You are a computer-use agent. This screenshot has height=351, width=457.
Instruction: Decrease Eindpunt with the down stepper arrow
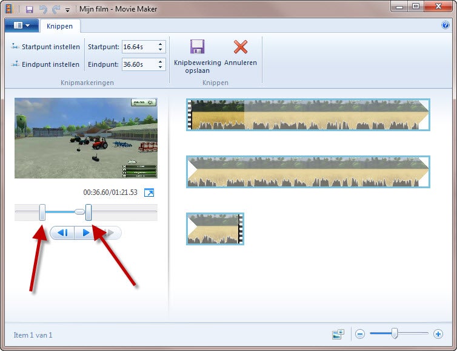click(x=160, y=67)
